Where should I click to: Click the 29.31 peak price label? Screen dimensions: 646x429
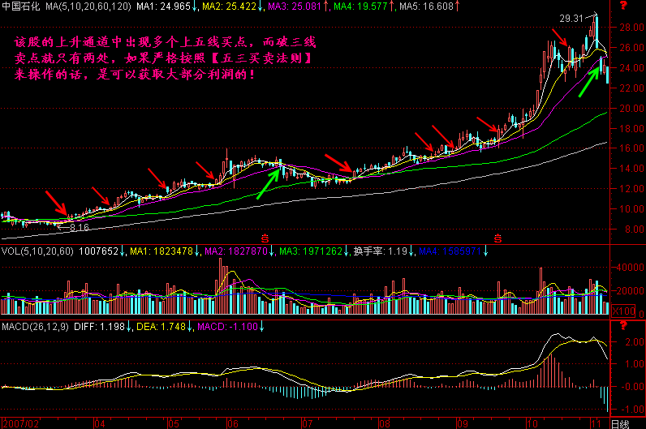(x=571, y=18)
